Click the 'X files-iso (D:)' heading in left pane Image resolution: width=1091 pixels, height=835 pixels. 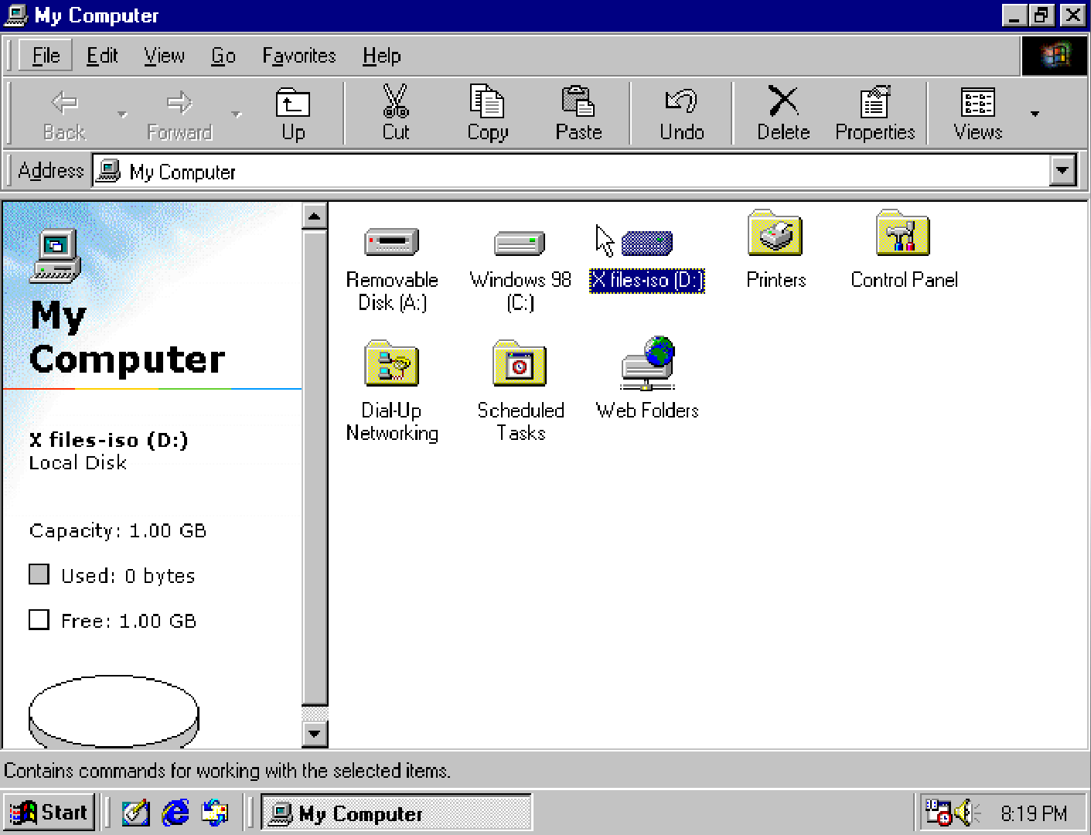108,440
